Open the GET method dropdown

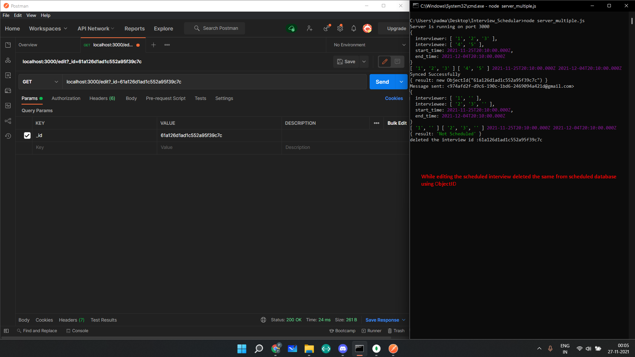40,82
